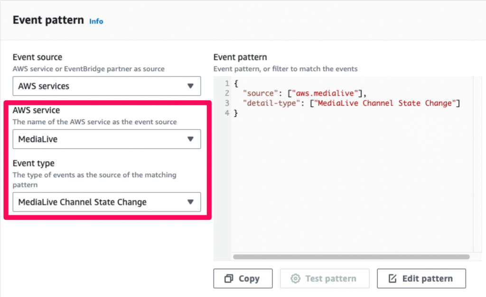486x297 pixels.
Task: Click Edit pattern to modify the JSON
Action: (x=421, y=279)
